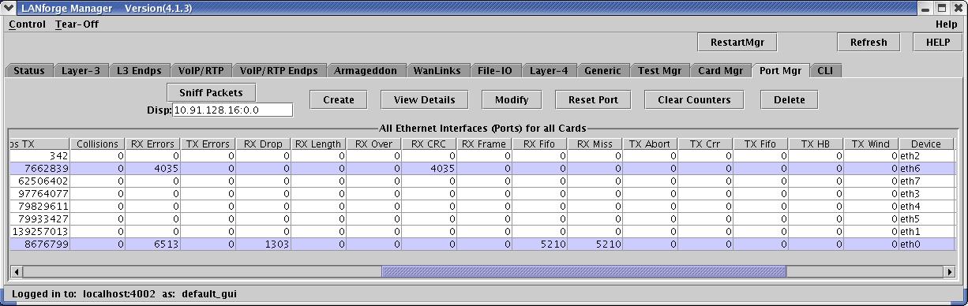Go to VoIP/RTP Endps tab

(x=279, y=70)
